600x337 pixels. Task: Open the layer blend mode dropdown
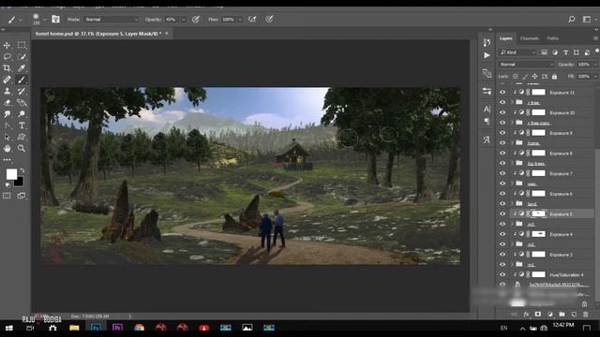coord(526,65)
